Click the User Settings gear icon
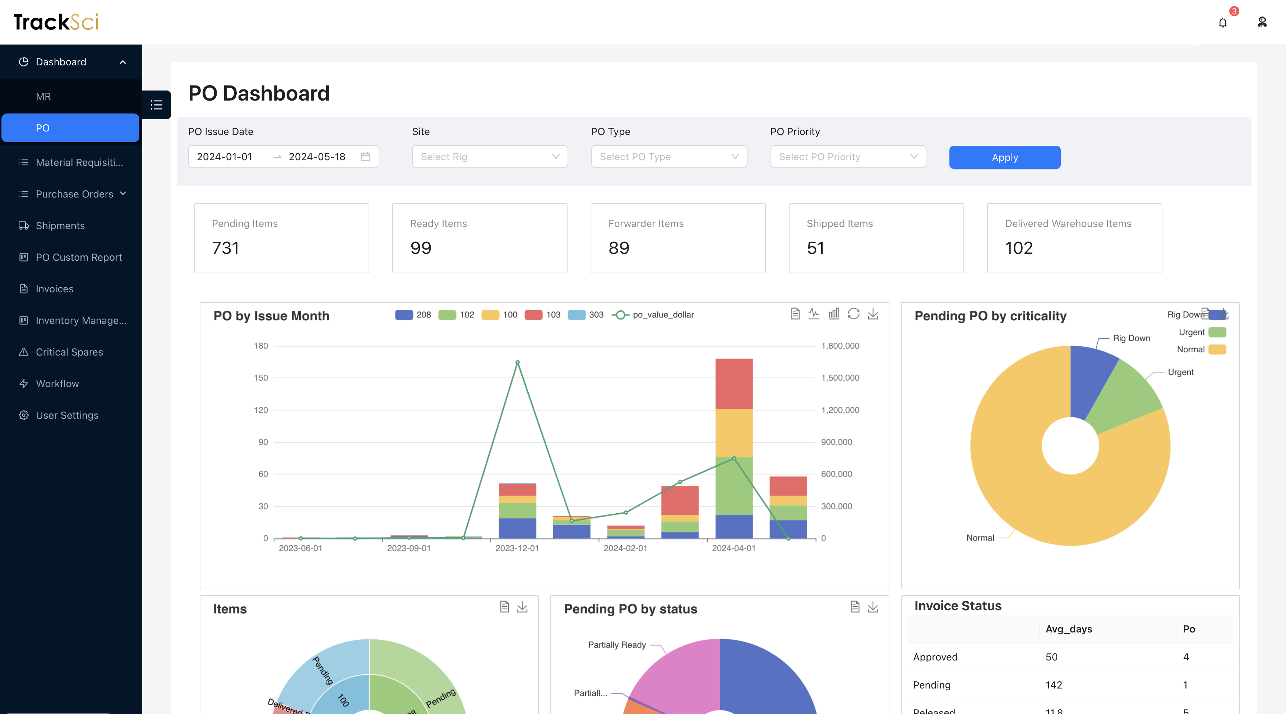The width and height of the screenshot is (1286, 714). 23,416
